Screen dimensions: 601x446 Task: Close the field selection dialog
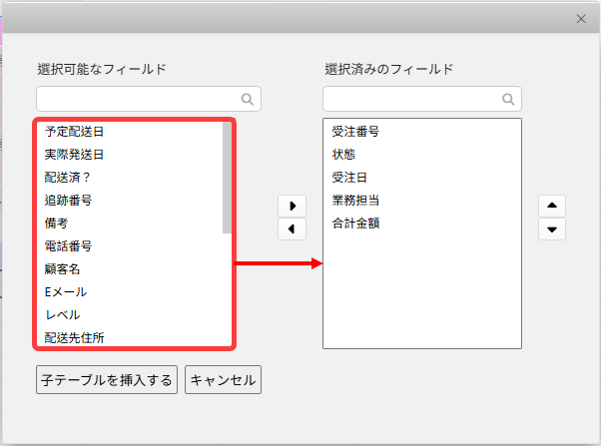(581, 18)
